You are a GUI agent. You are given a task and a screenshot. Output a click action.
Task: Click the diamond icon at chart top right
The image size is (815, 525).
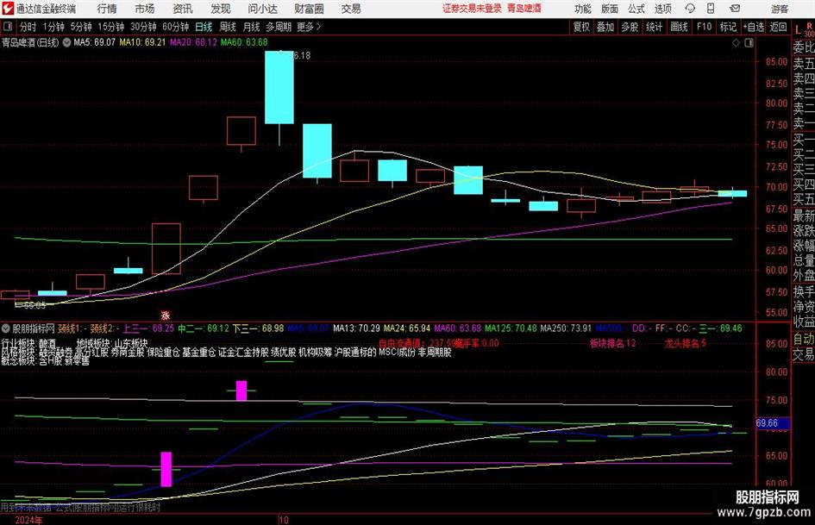tap(736, 43)
